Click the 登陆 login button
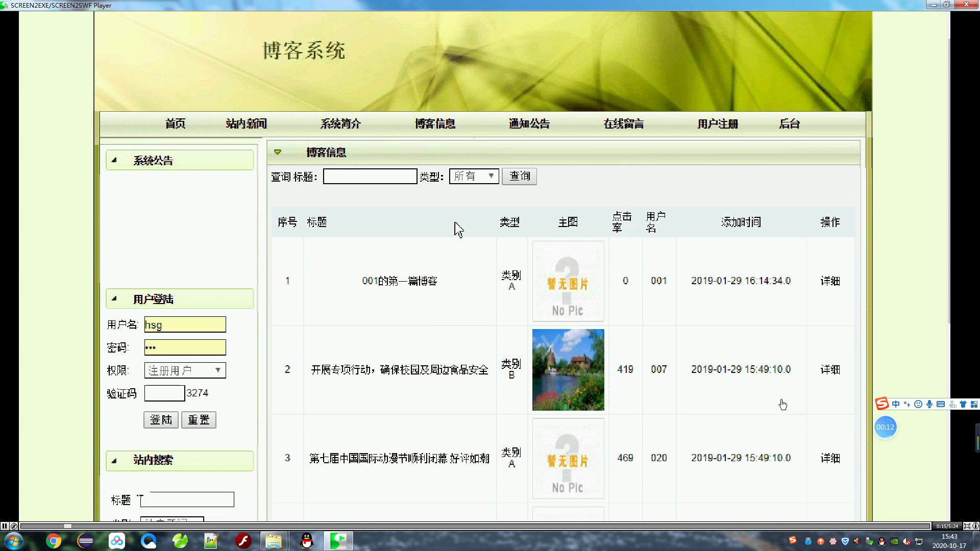Image resolution: width=980 pixels, height=551 pixels. click(161, 420)
